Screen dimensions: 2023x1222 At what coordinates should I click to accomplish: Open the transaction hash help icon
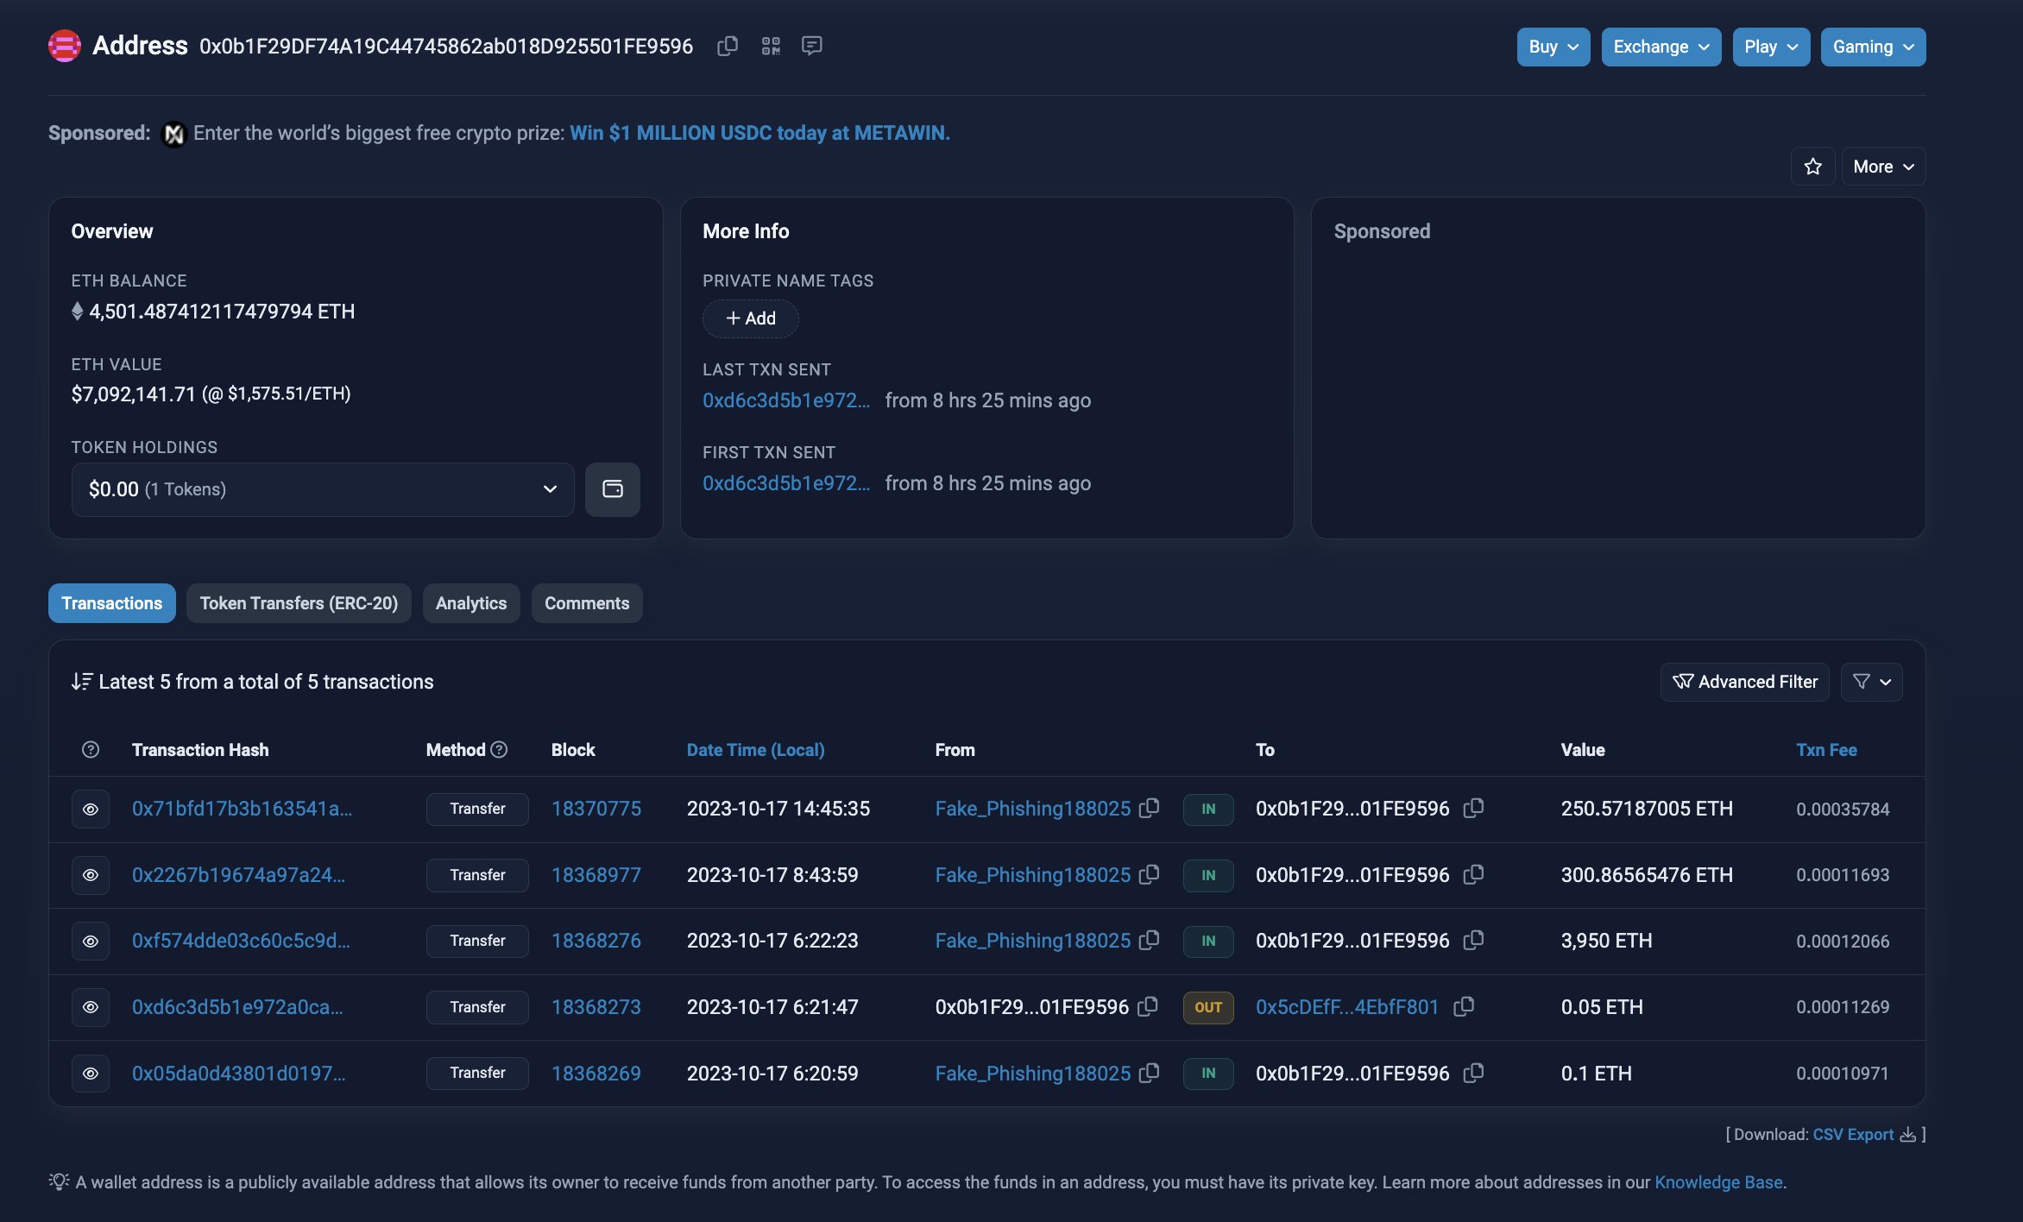[x=91, y=750]
